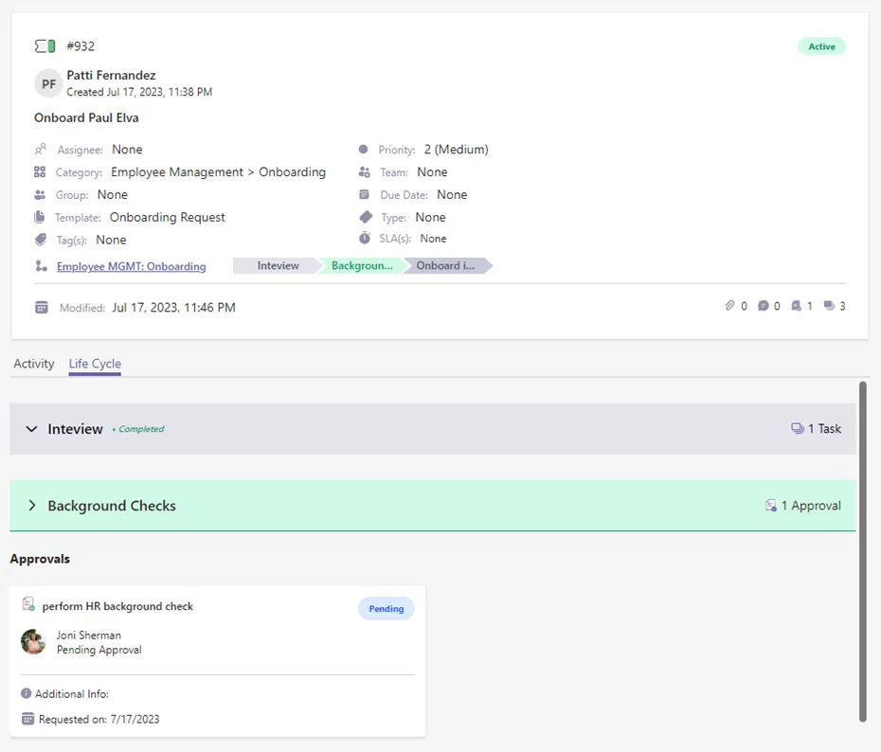Collapse the Inteview stage section

pos(31,429)
